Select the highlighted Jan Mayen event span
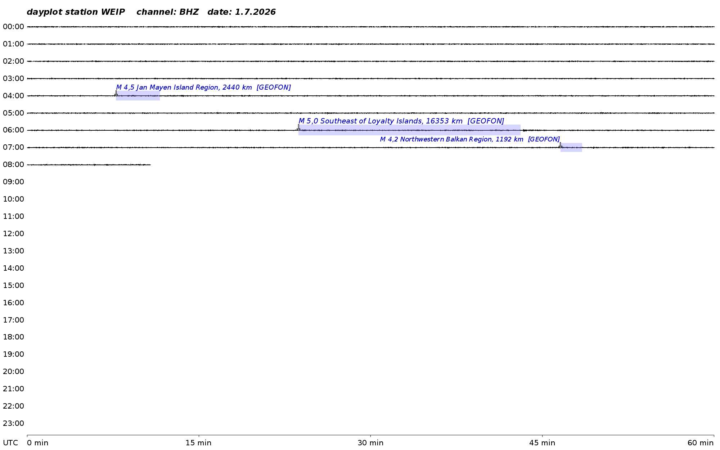The height and width of the screenshot is (450, 720). coord(138,96)
